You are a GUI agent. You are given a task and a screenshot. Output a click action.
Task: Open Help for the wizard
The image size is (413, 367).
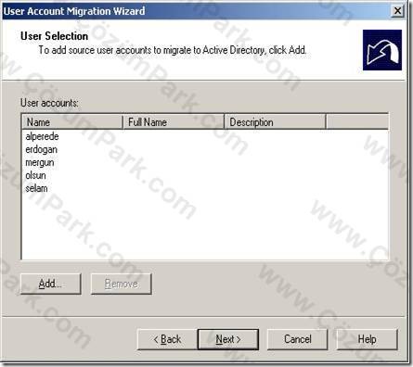[367, 339]
